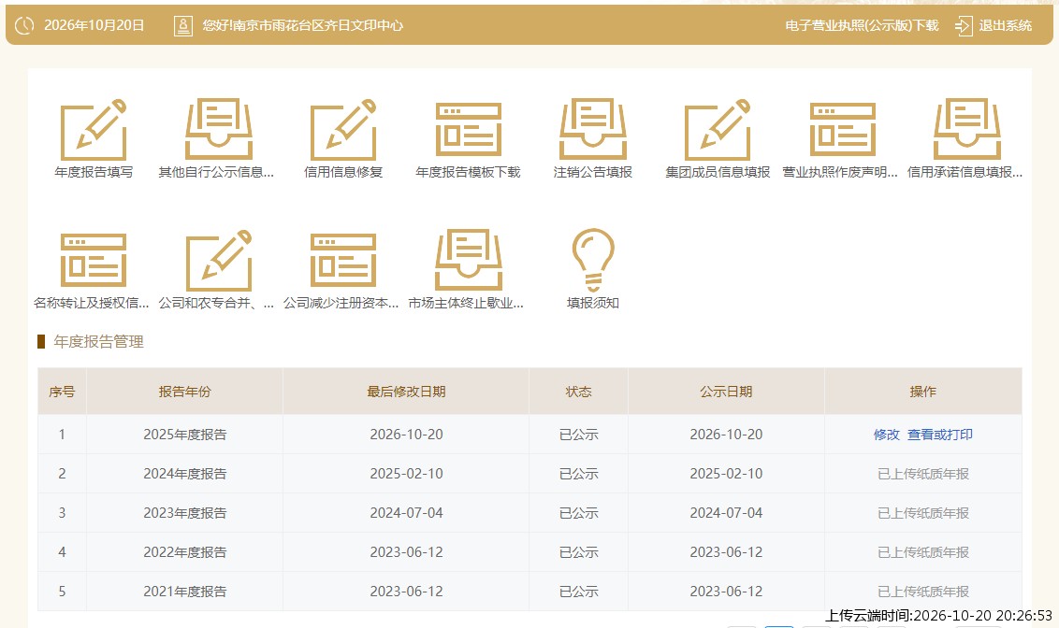1059x628 pixels.
Task: Click 查看或打印 for 2025 report
Action: (939, 435)
